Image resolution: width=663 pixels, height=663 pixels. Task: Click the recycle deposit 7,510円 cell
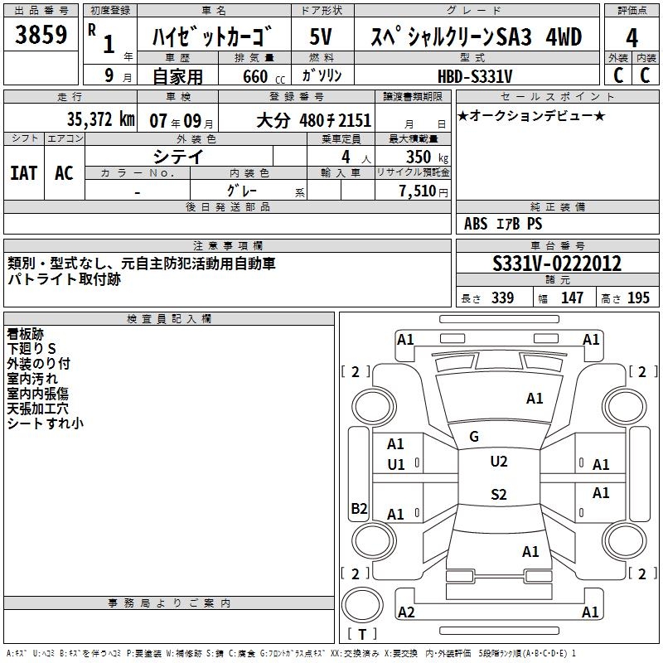tap(413, 191)
